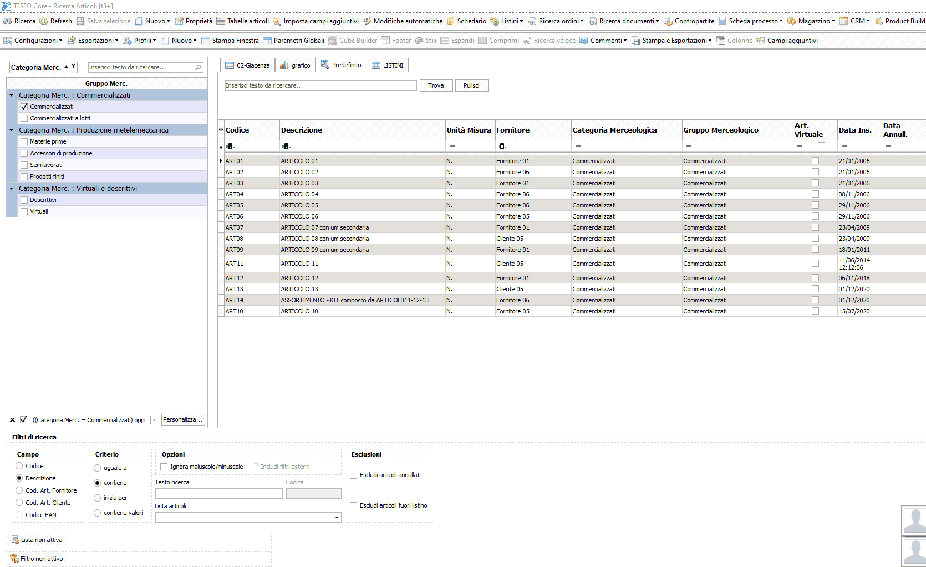
Task: Click the Lista non attiva button
Action: click(x=37, y=540)
